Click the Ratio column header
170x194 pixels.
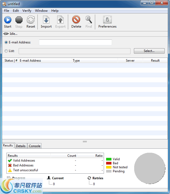pos(91,156)
